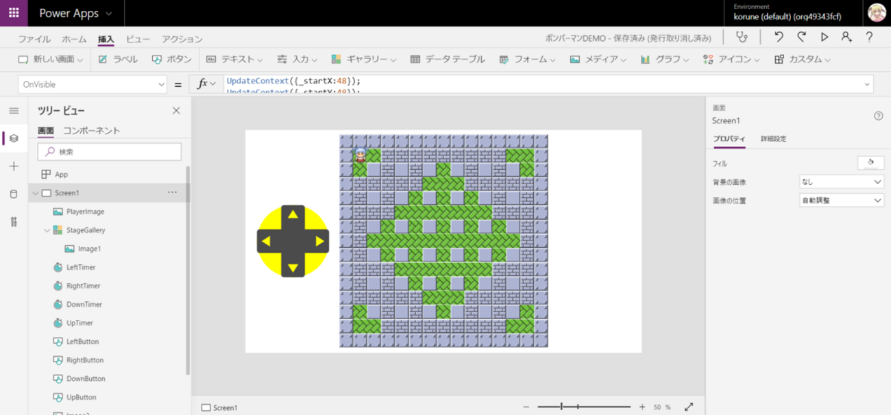Click the Redo arrow icon
Screen dimensions: 891x415
[x=801, y=38]
